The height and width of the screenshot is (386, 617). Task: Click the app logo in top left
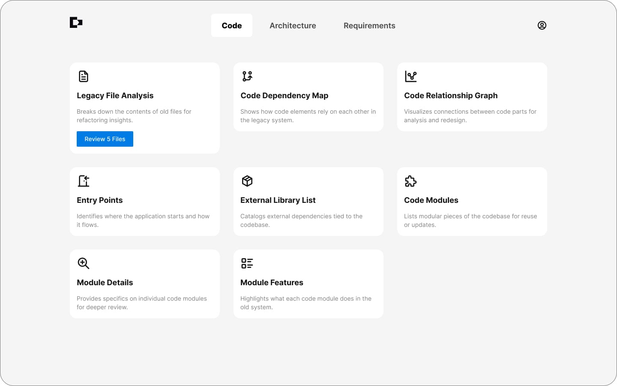point(76,22)
